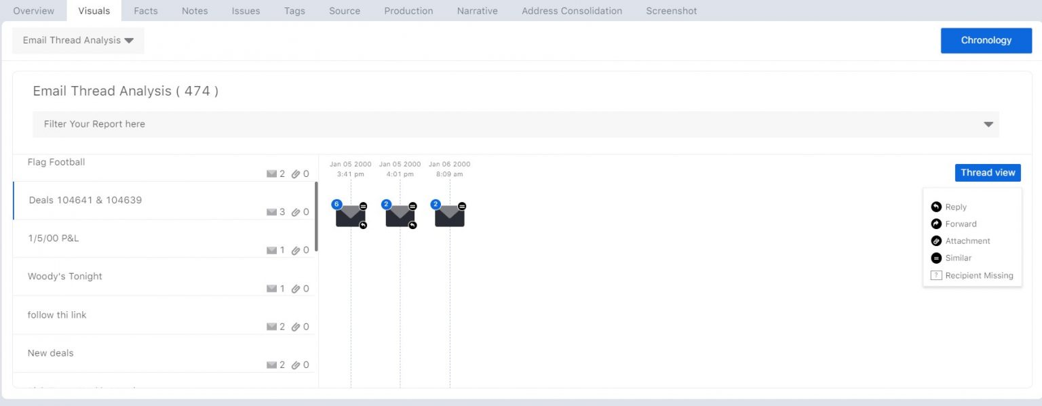1042x406 pixels.
Task: Click the Jan 05 2000 4:01 pm timestamp
Action: pos(400,169)
